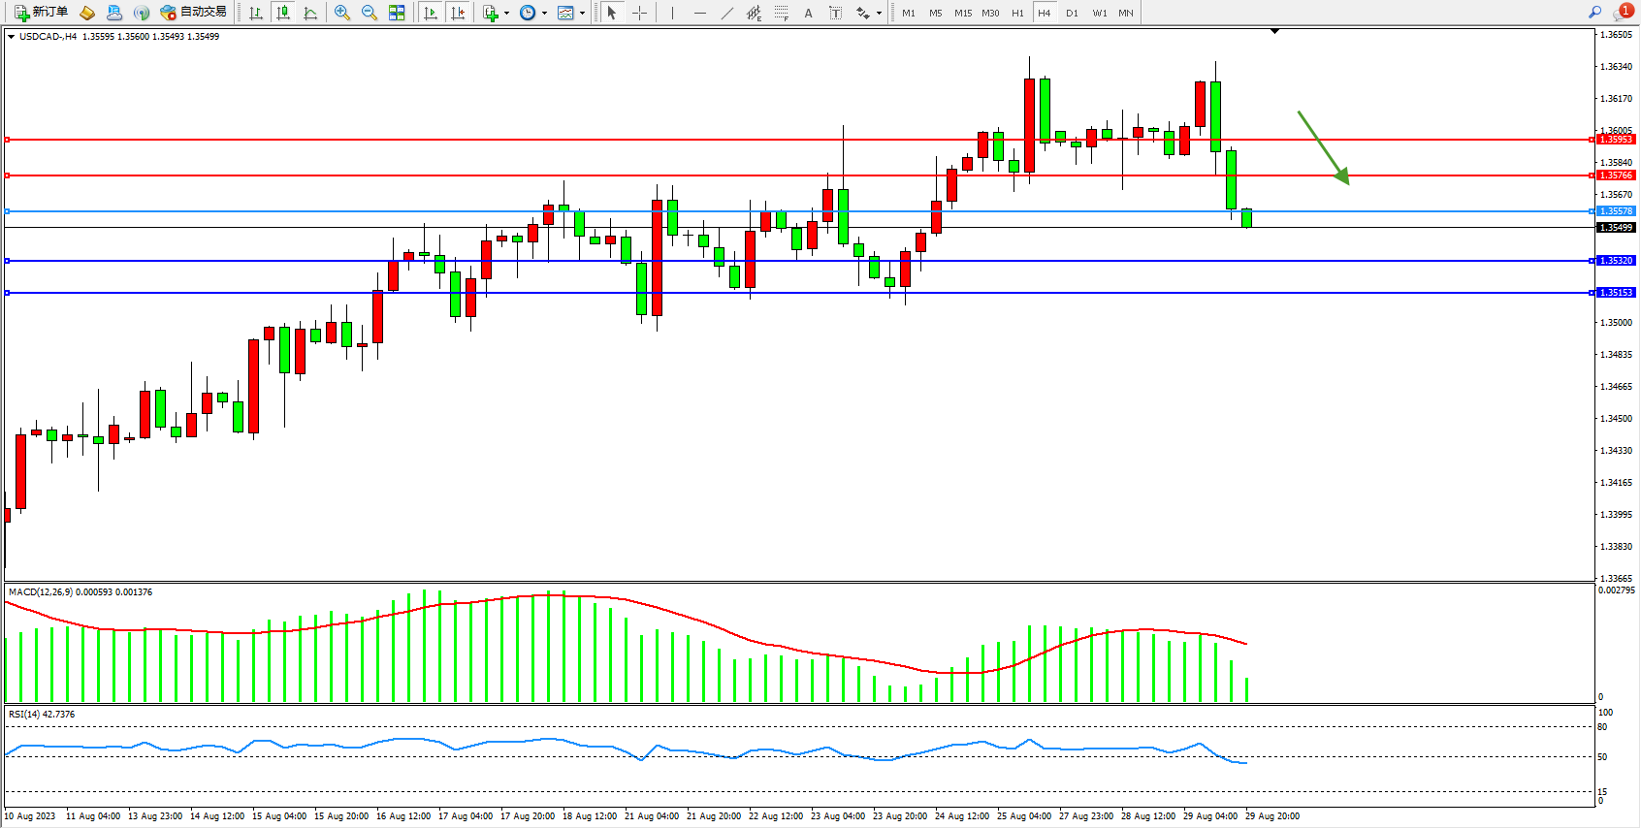The height and width of the screenshot is (829, 1641).
Task: Open the indicators list dropdown arrow
Action: [506, 14]
